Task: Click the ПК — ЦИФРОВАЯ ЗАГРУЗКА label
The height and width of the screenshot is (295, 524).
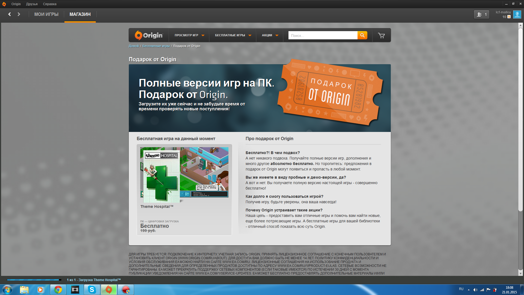Action: (159, 221)
